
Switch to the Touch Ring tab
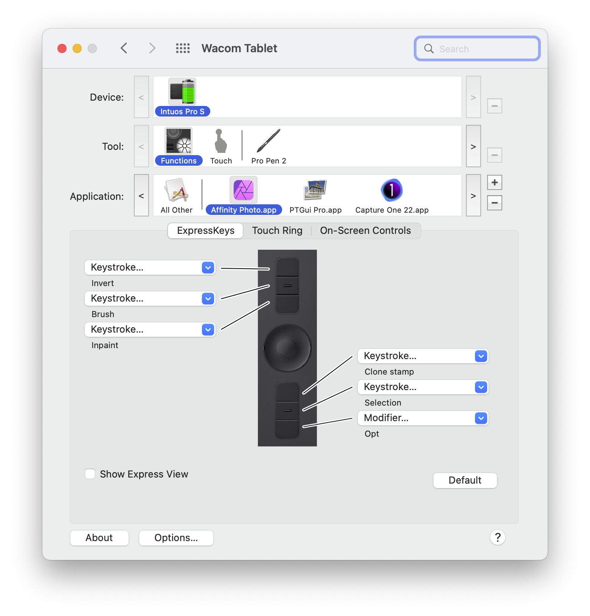[x=277, y=230]
